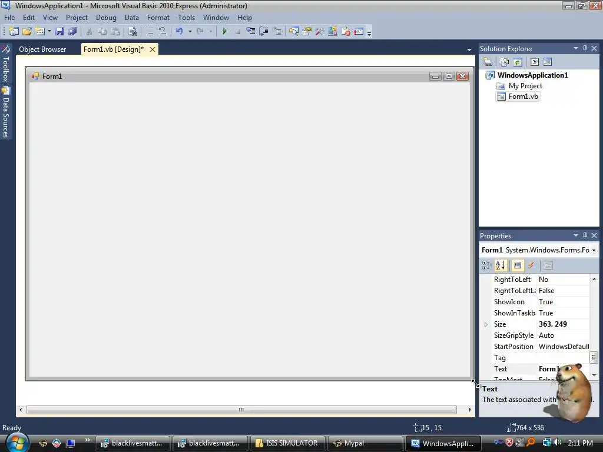Viewport: 603px width, 452px height.
Task: Show Properties list view button
Action: click(518, 265)
